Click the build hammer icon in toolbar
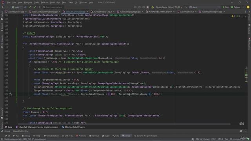Viewport: 251px width, 141px height. coord(153,7)
